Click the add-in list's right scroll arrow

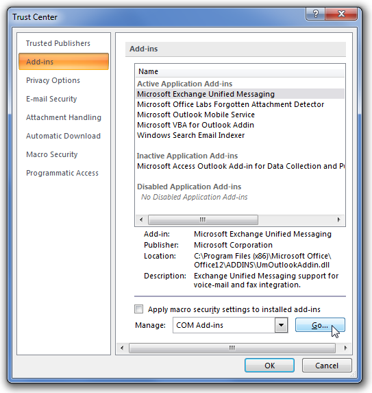click(338, 219)
